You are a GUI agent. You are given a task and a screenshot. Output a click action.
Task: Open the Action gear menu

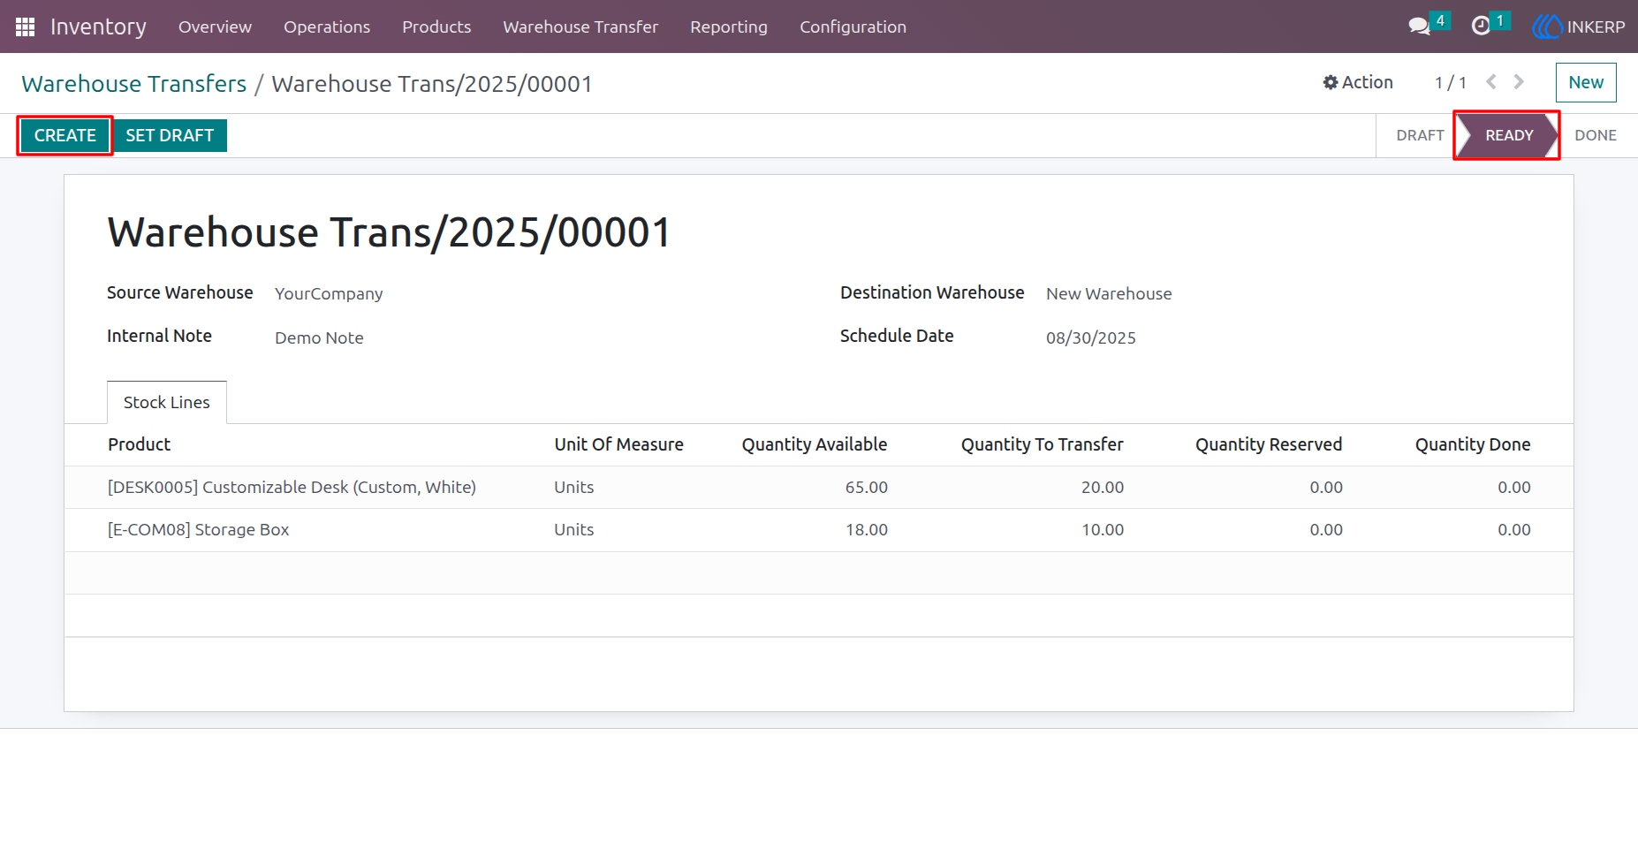(1358, 82)
